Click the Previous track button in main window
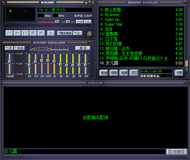The image size is (190, 160). click(9, 33)
